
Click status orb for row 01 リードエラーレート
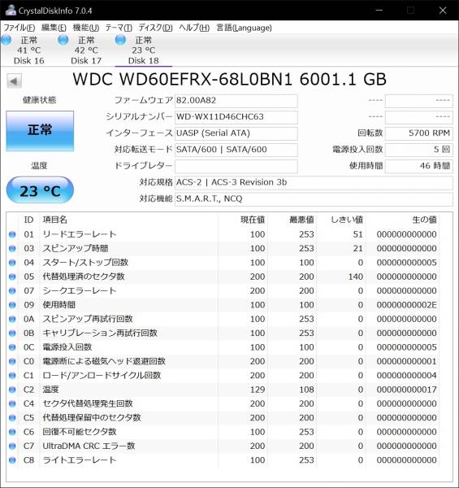[x=12, y=234]
